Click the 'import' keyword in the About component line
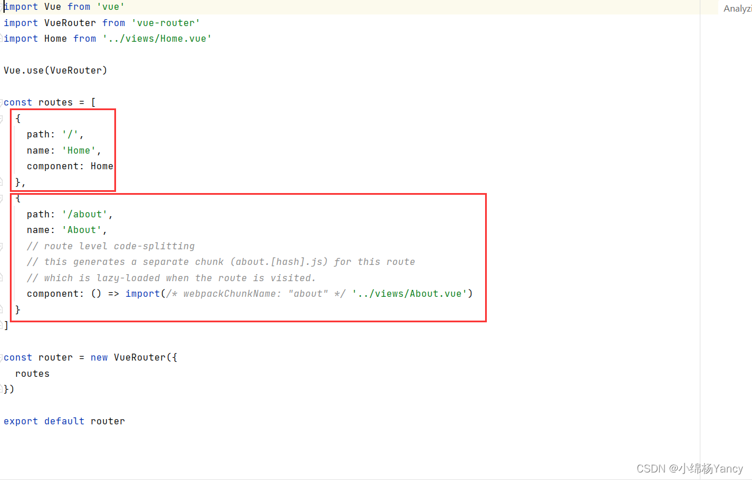This screenshot has width=752, height=480. click(143, 294)
